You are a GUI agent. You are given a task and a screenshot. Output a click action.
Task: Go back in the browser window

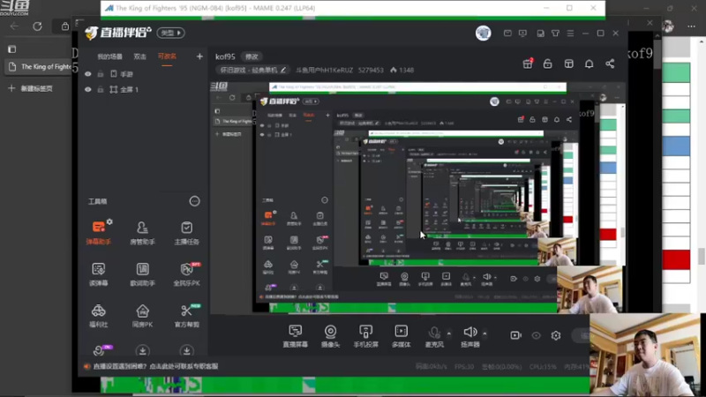(x=14, y=26)
